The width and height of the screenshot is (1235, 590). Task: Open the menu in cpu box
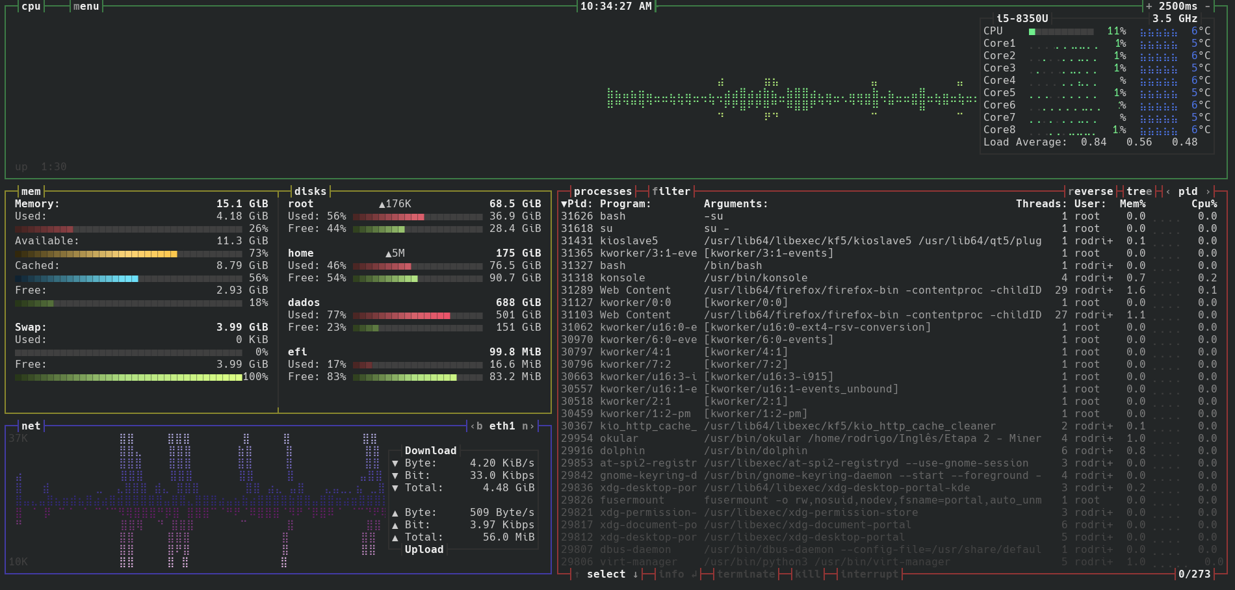tap(86, 6)
